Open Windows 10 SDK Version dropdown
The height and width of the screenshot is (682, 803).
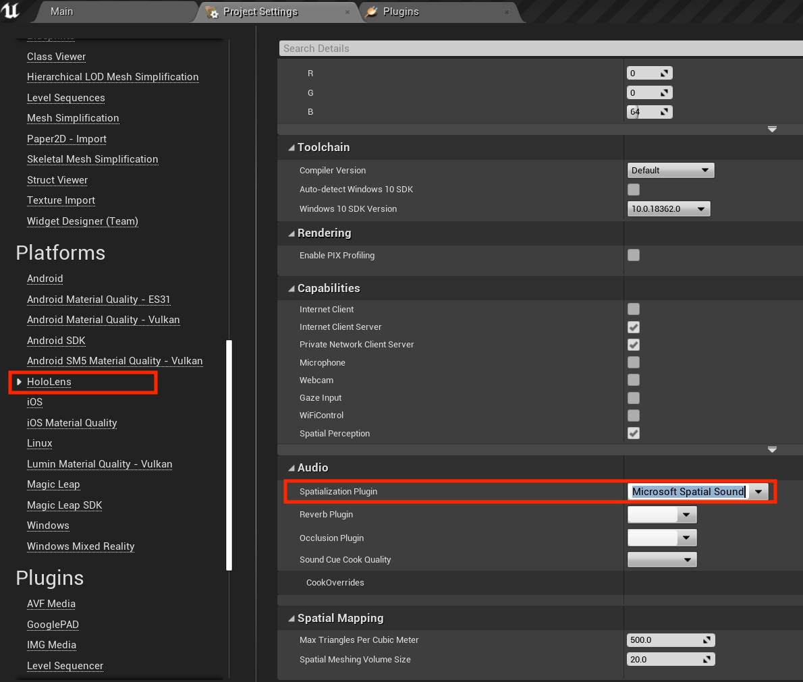(x=668, y=209)
